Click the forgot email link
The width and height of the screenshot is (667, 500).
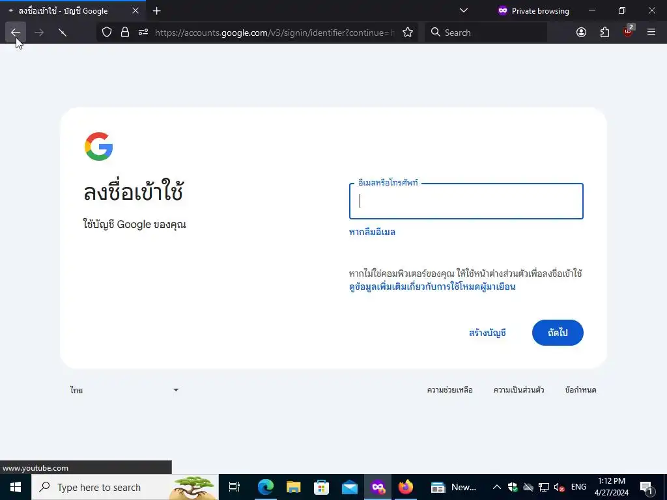point(372,232)
